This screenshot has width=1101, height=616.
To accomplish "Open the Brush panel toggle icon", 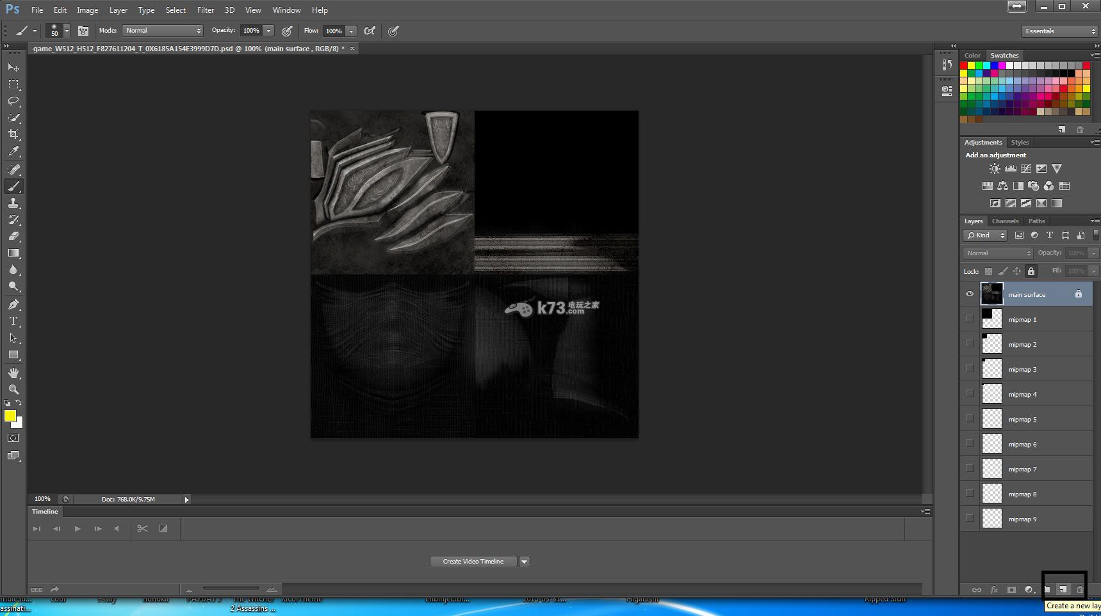I will [x=83, y=31].
